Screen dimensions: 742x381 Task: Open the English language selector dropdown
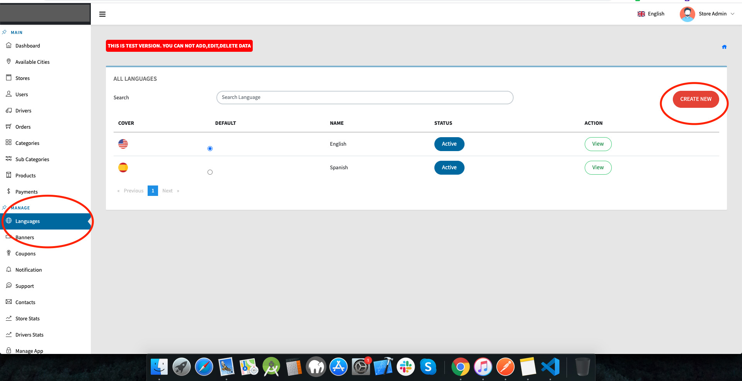651,14
